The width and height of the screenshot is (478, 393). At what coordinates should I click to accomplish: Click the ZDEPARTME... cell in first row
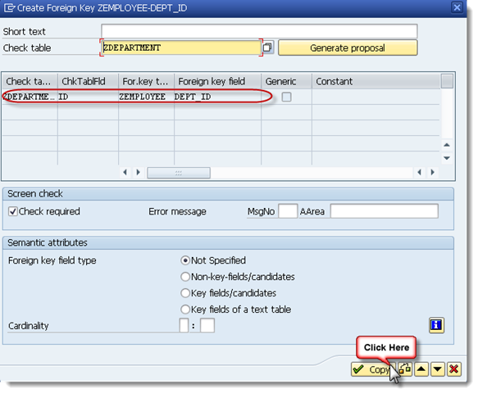tap(30, 97)
